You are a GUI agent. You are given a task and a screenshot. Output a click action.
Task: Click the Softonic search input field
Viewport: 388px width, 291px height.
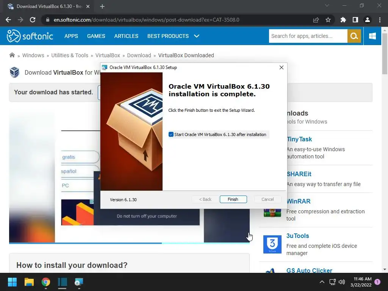[x=308, y=36]
